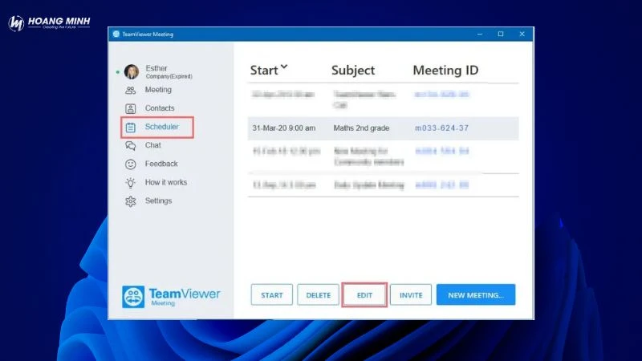Open the Chat speech bubbles icon

pos(130,146)
